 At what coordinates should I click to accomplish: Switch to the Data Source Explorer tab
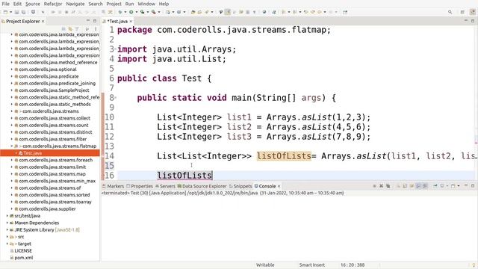pos(202,186)
